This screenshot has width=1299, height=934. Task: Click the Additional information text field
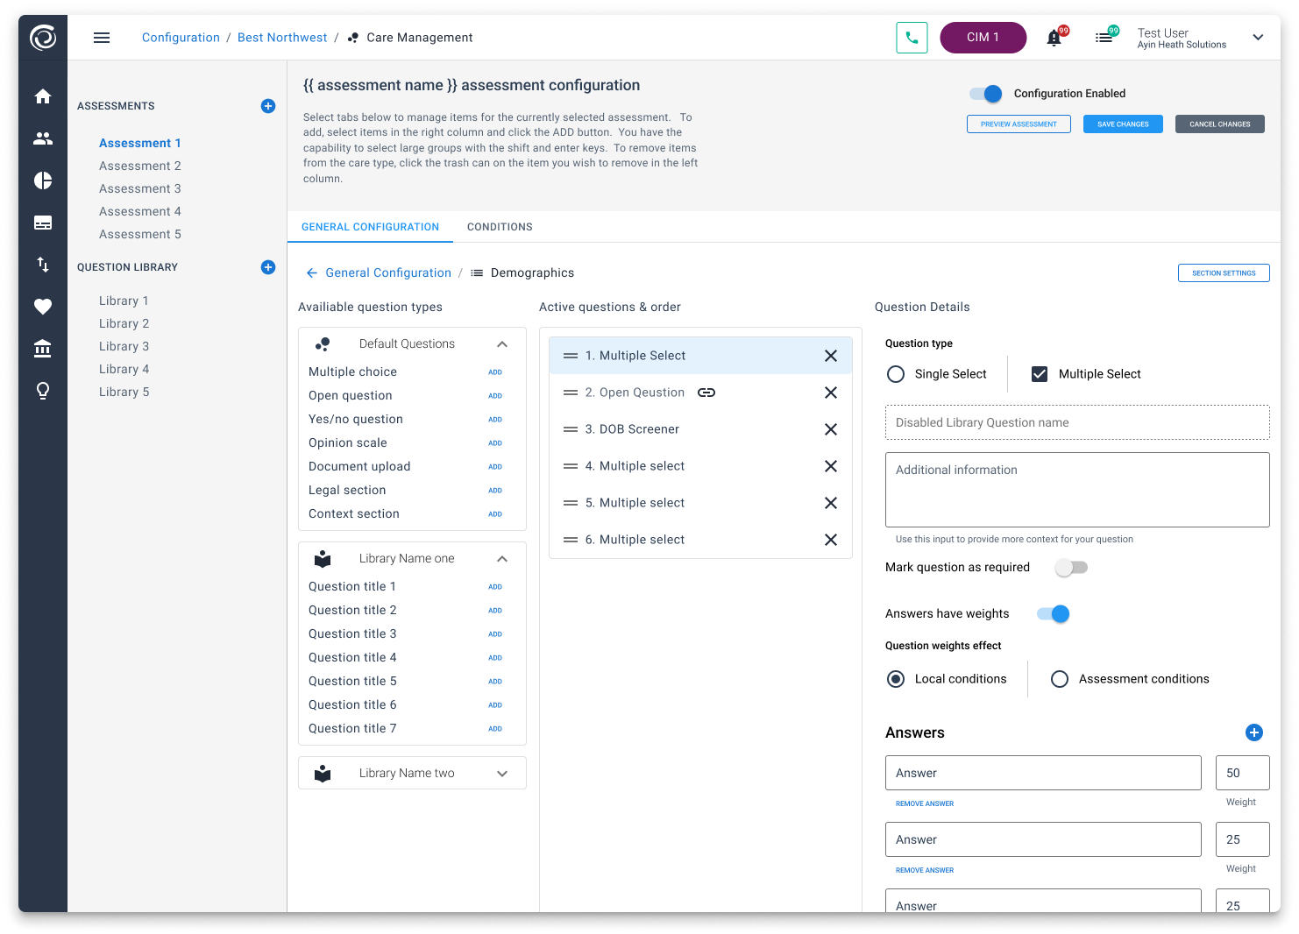pyautogui.click(x=1076, y=490)
